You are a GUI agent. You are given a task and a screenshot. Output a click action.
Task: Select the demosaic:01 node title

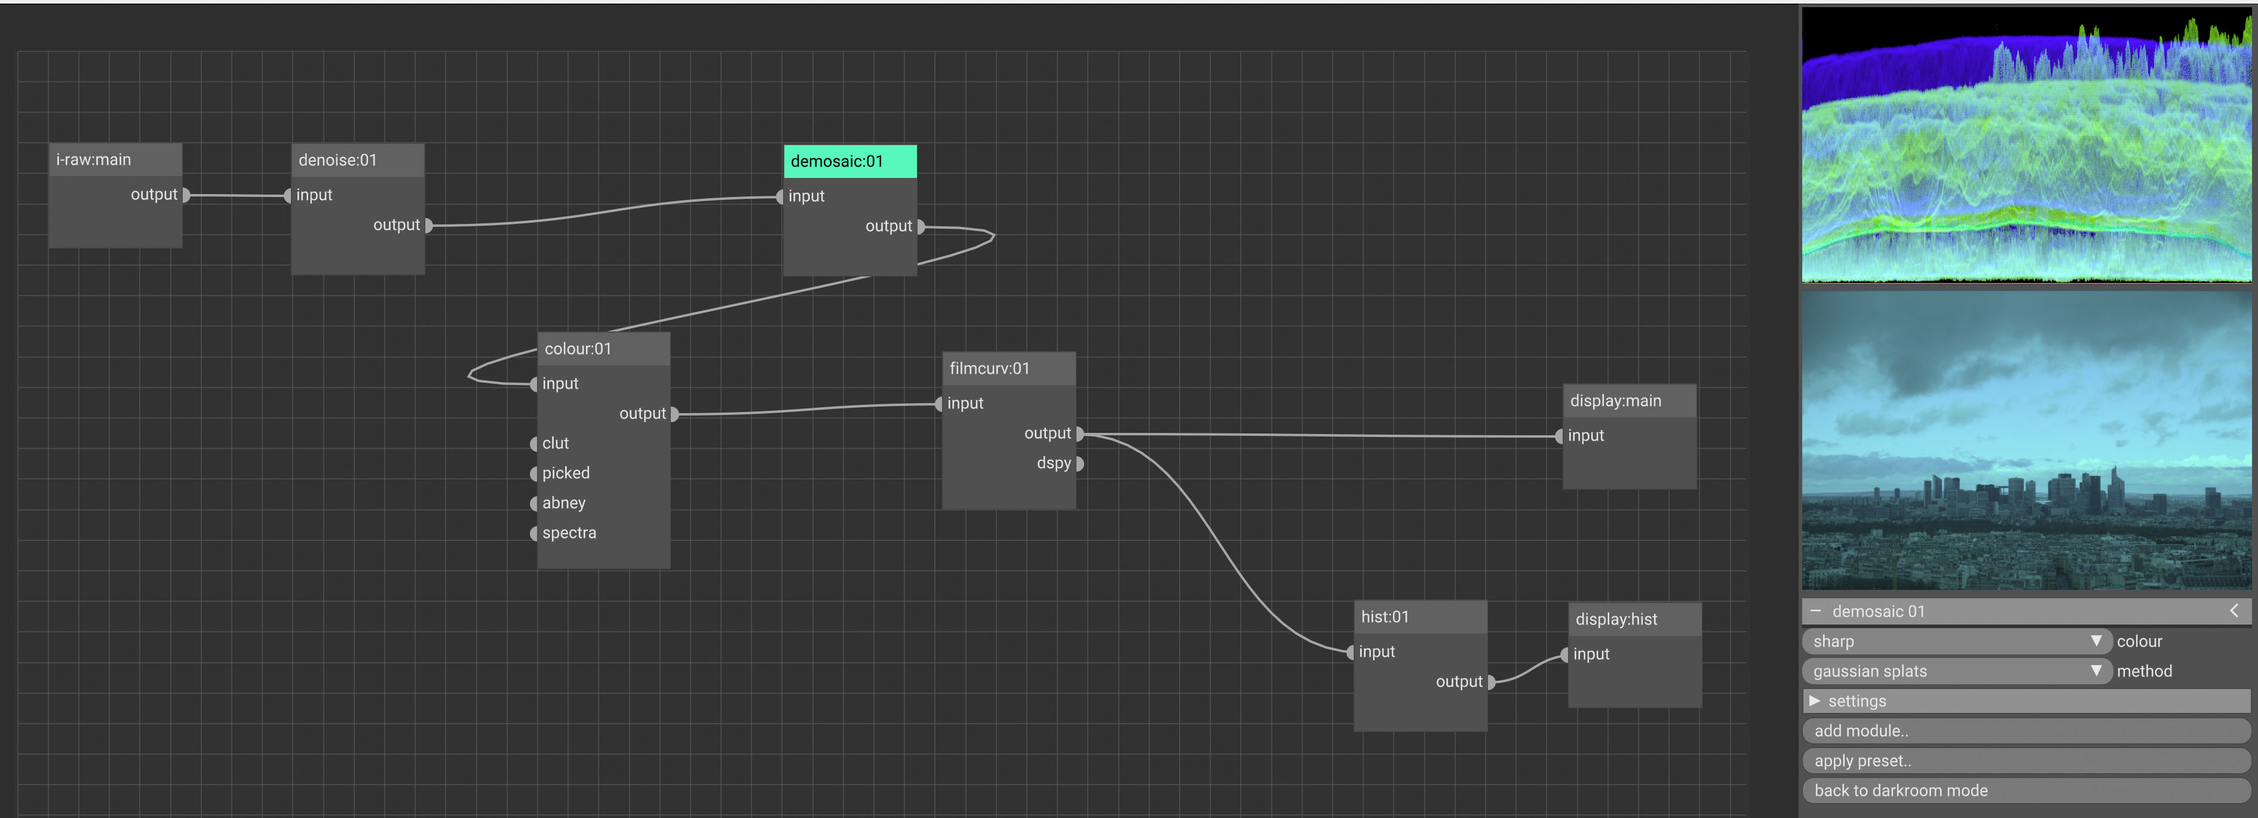tap(849, 162)
